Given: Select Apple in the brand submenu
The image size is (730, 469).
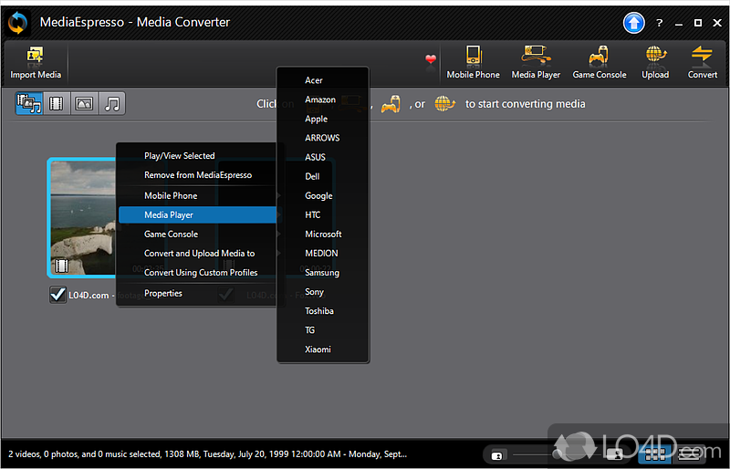Looking at the screenshot, I should [323, 119].
